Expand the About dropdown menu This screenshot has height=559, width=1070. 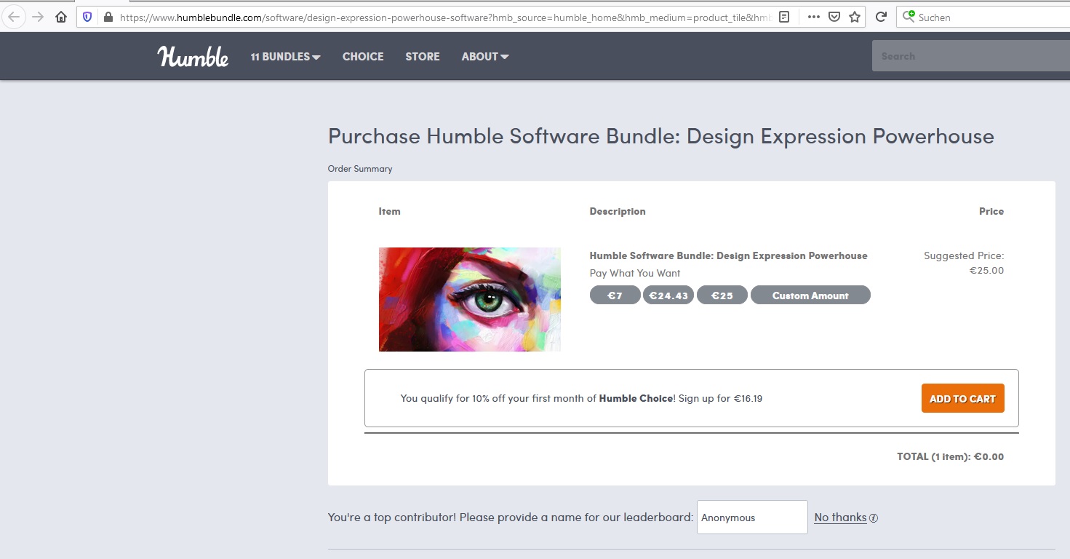[485, 56]
